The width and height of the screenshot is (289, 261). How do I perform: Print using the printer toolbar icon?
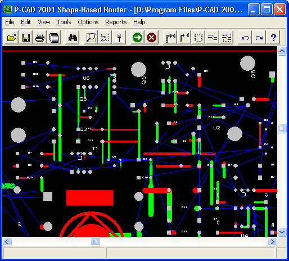(x=40, y=38)
